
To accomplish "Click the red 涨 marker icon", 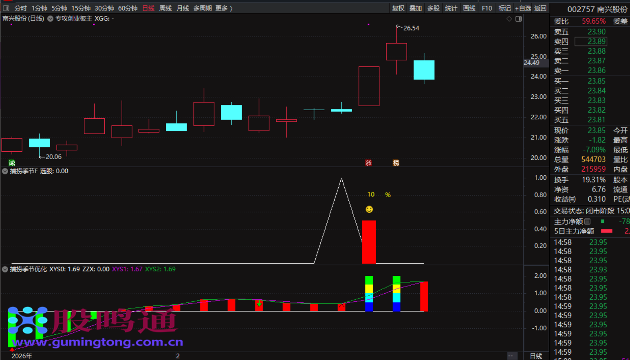I will pyautogui.click(x=368, y=163).
